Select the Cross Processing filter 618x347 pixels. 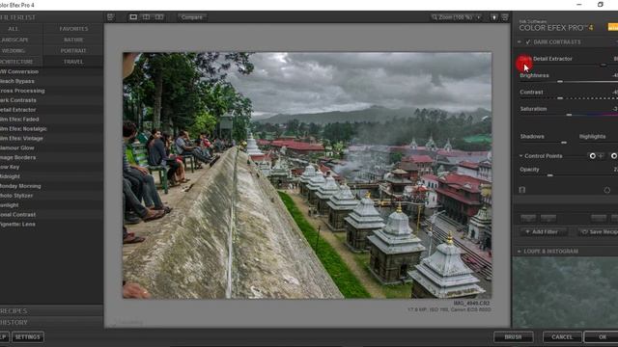[x=51, y=91]
